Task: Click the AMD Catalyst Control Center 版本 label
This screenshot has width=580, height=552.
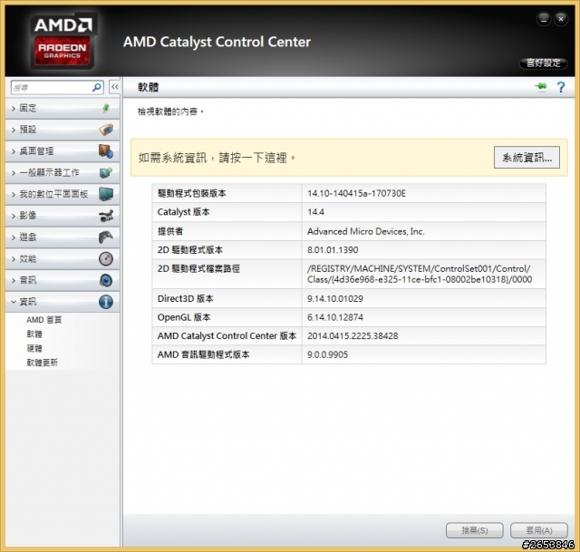Action: 227,336
